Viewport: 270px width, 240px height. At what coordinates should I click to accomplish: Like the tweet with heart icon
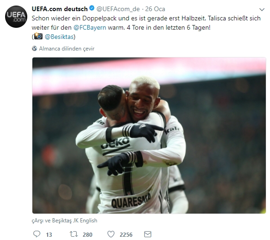(111, 234)
